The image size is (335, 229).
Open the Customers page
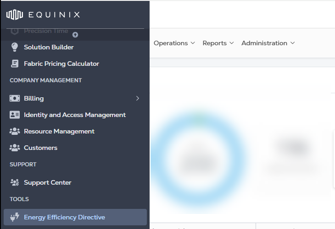click(x=40, y=148)
